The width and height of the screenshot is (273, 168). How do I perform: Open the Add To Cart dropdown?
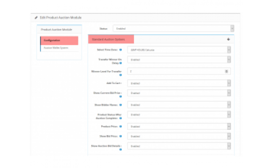pos(179,83)
